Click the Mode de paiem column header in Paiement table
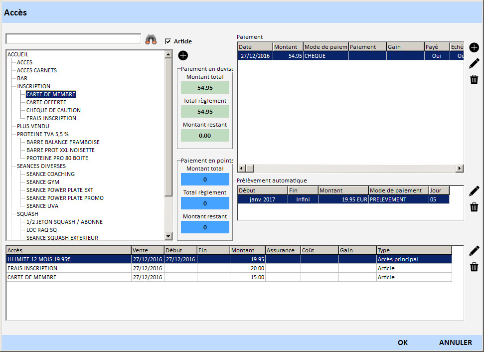 pyautogui.click(x=326, y=47)
